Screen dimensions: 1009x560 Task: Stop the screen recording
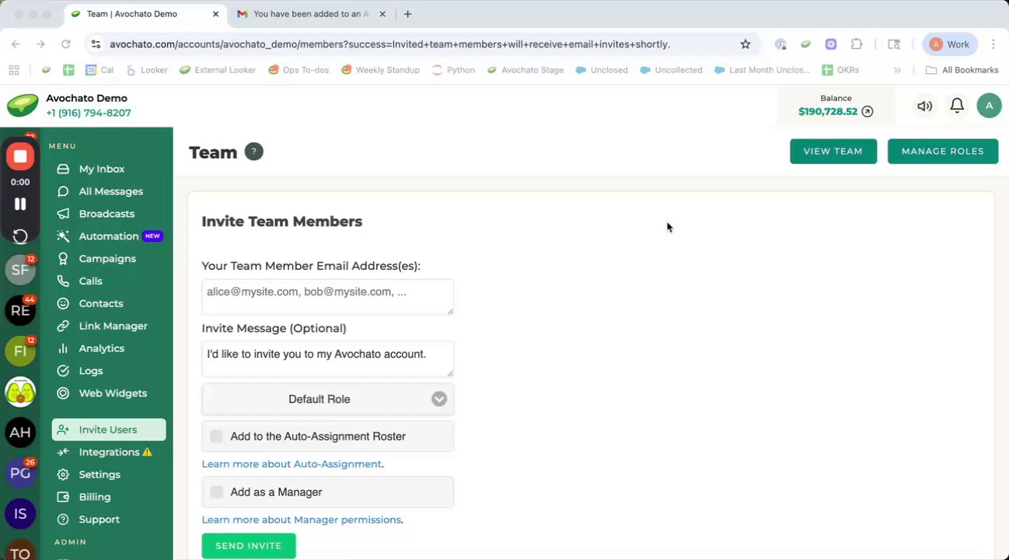[x=20, y=156]
